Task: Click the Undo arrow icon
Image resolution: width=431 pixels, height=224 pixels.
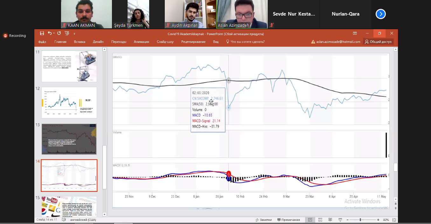Action: (50, 33)
